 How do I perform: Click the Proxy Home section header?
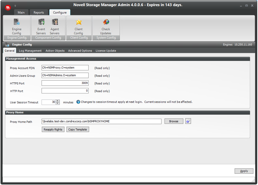128,113
